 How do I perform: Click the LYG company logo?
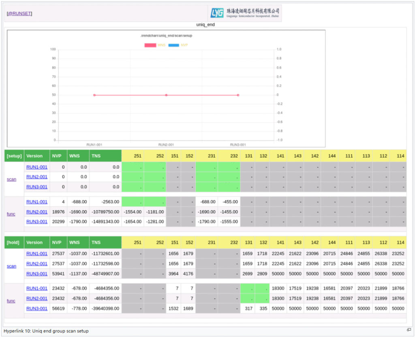click(245, 13)
